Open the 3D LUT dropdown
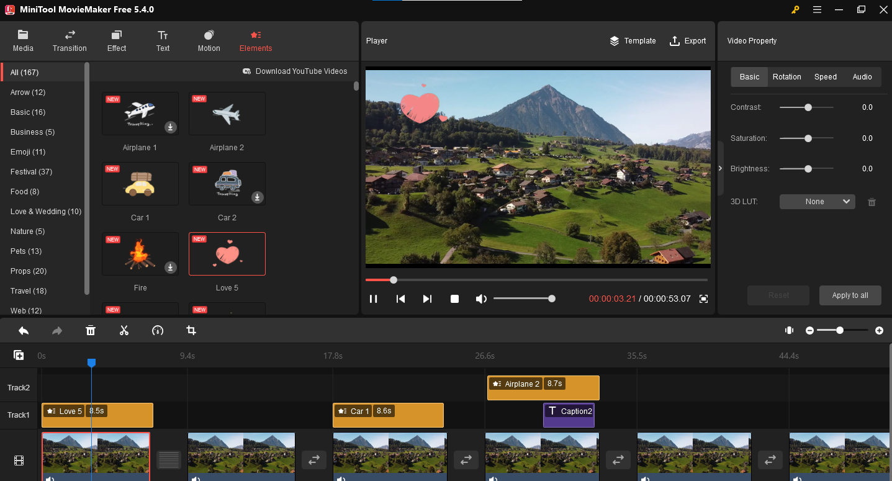 (817, 202)
